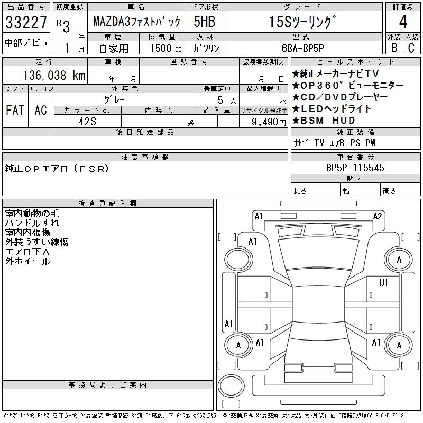Viewport: 423px width, 423px height.
Task: Select the 1500 cc displacement value
Action: [166, 48]
